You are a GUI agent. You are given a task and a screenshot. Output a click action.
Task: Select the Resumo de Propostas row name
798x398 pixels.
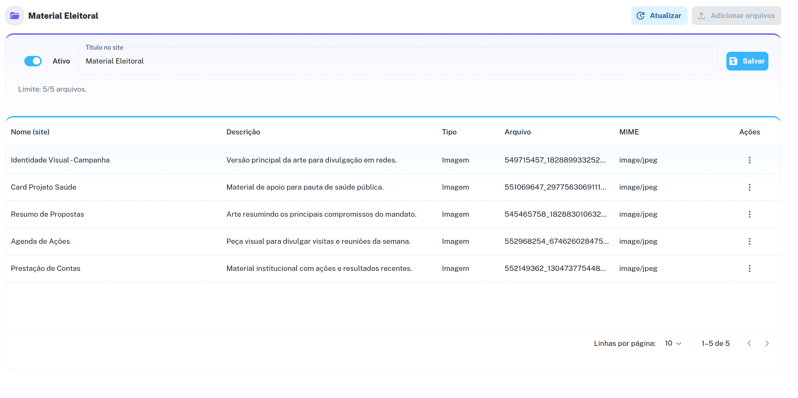tap(47, 214)
